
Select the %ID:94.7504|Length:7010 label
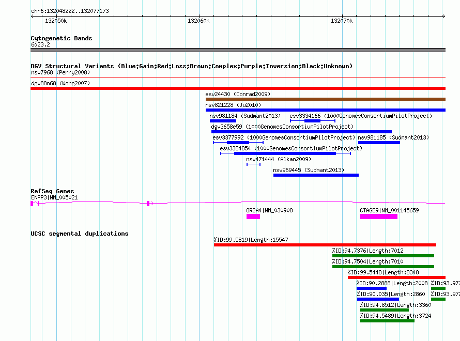[x=367, y=261]
